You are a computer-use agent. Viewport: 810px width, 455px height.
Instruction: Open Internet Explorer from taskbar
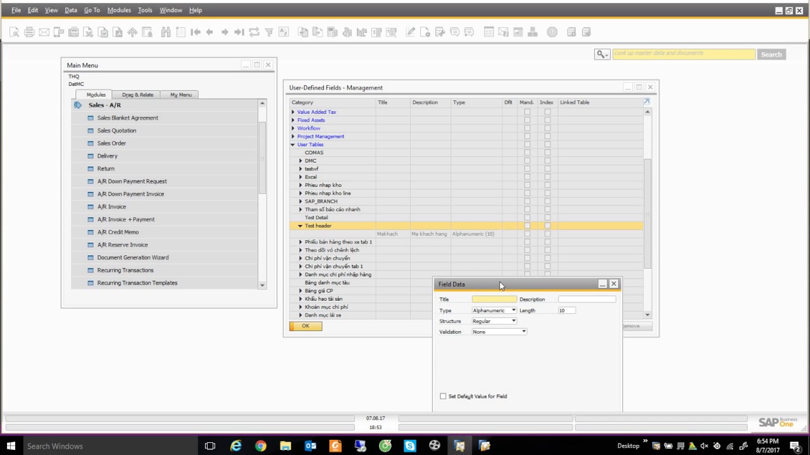point(236,446)
